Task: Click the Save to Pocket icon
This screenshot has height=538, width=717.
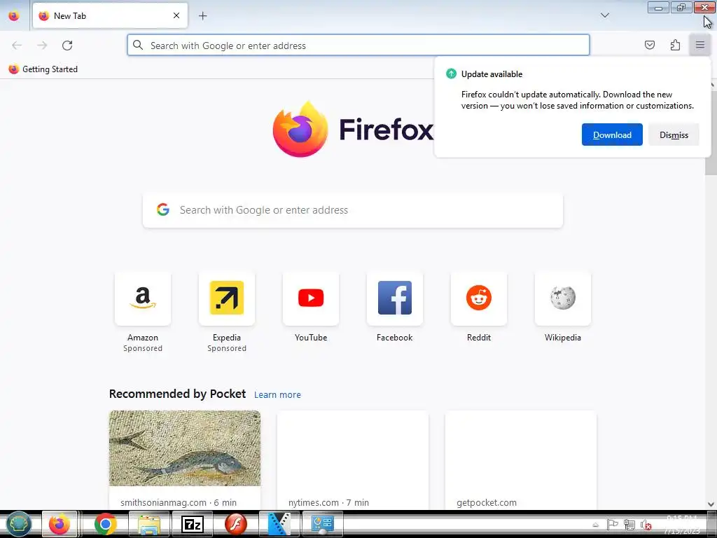Action: pyautogui.click(x=650, y=45)
